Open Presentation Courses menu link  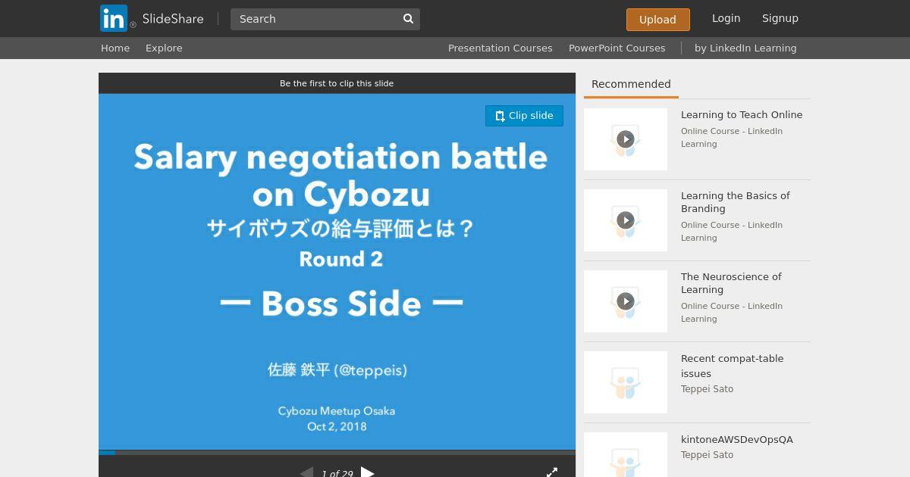500,48
